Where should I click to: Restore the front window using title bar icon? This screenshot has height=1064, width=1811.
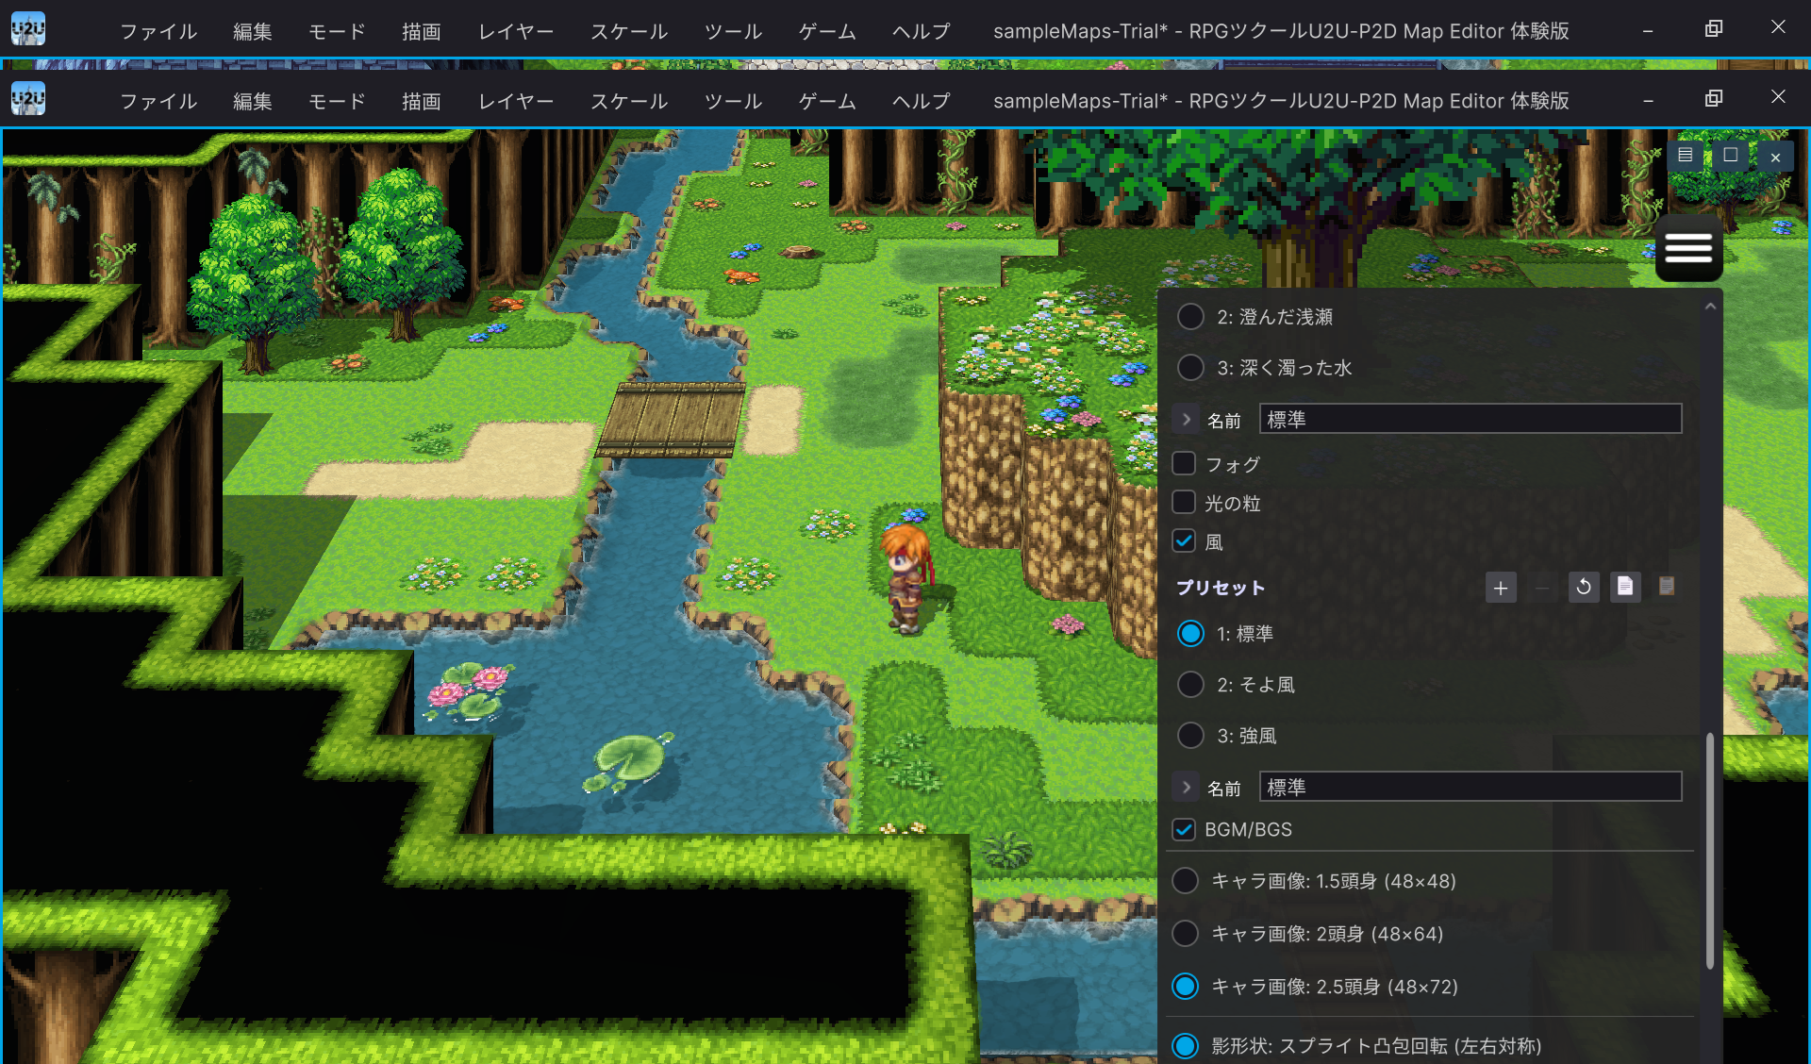pos(1714,98)
